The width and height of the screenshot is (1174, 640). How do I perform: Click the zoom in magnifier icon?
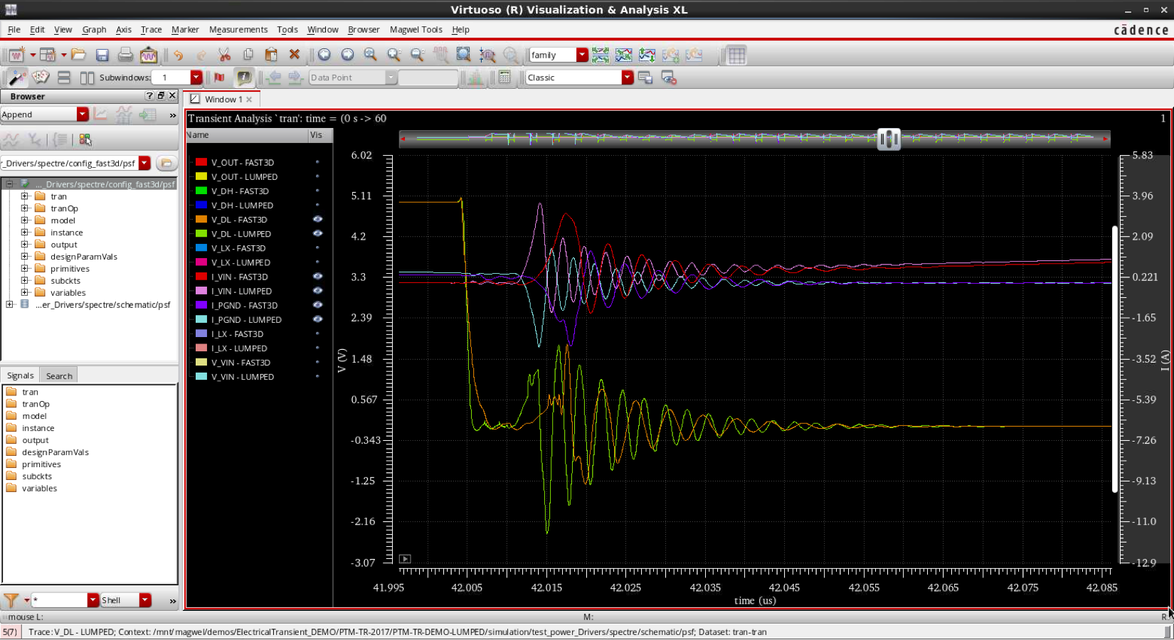coord(393,55)
